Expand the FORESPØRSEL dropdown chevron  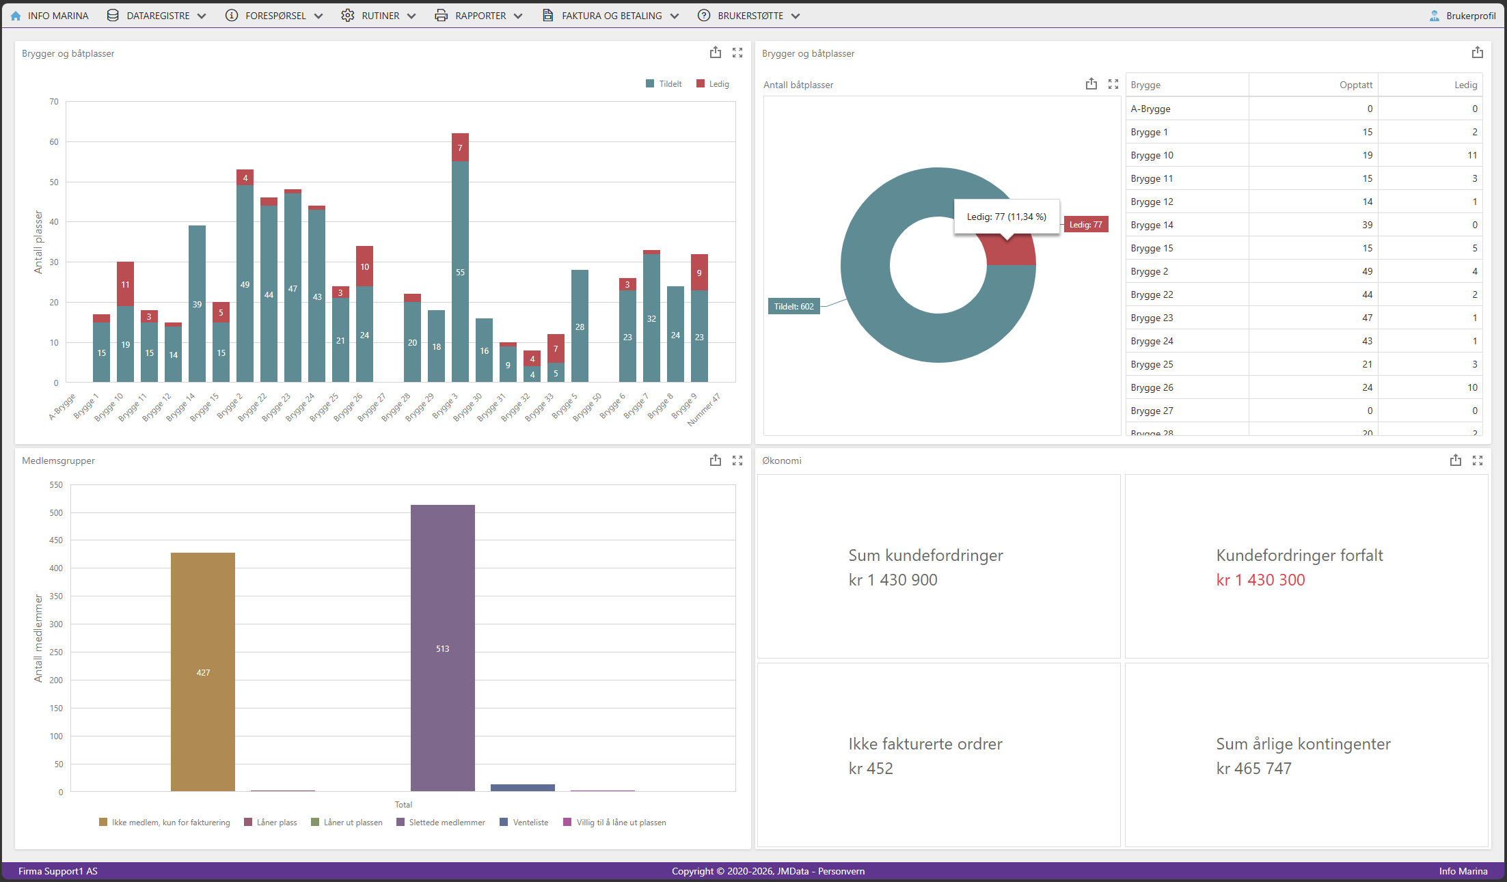pos(318,16)
